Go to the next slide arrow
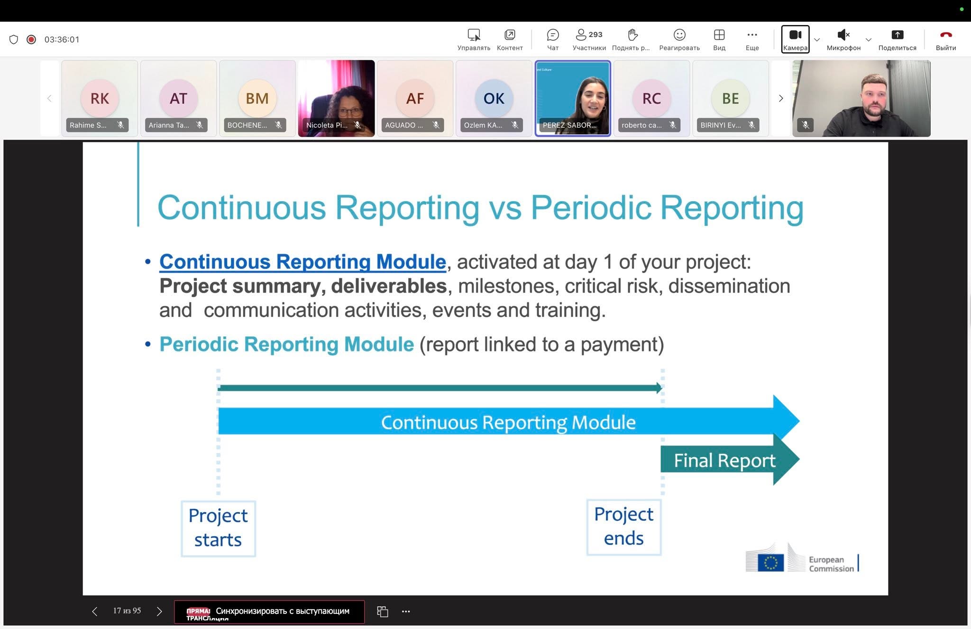Image resolution: width=971 pixels, height=629 pixels. [159, 611]
